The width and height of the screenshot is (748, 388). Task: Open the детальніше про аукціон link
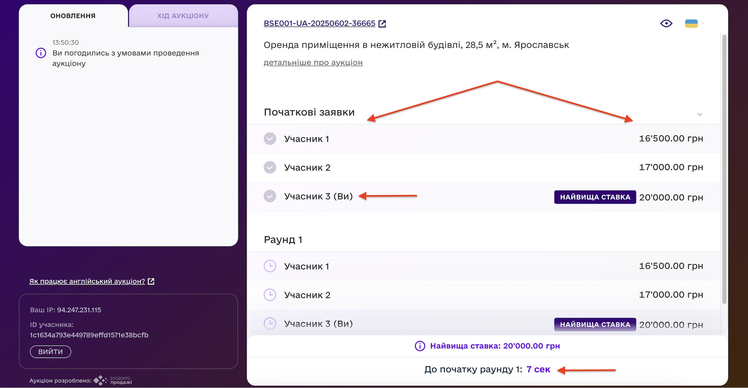(x=313, y=62)
